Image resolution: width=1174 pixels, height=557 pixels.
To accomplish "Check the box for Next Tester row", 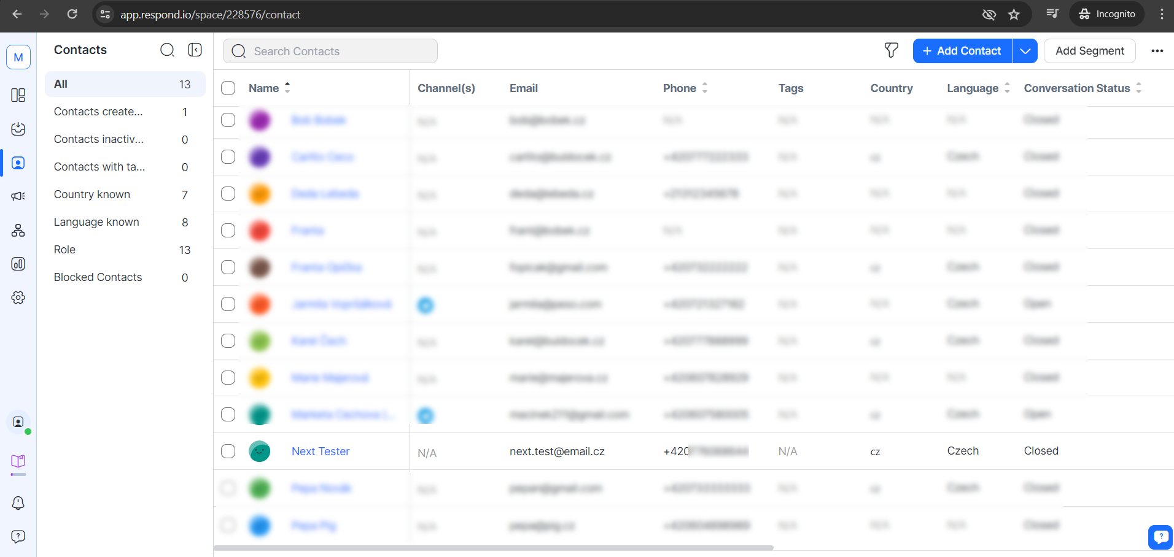I will point(228,451).
